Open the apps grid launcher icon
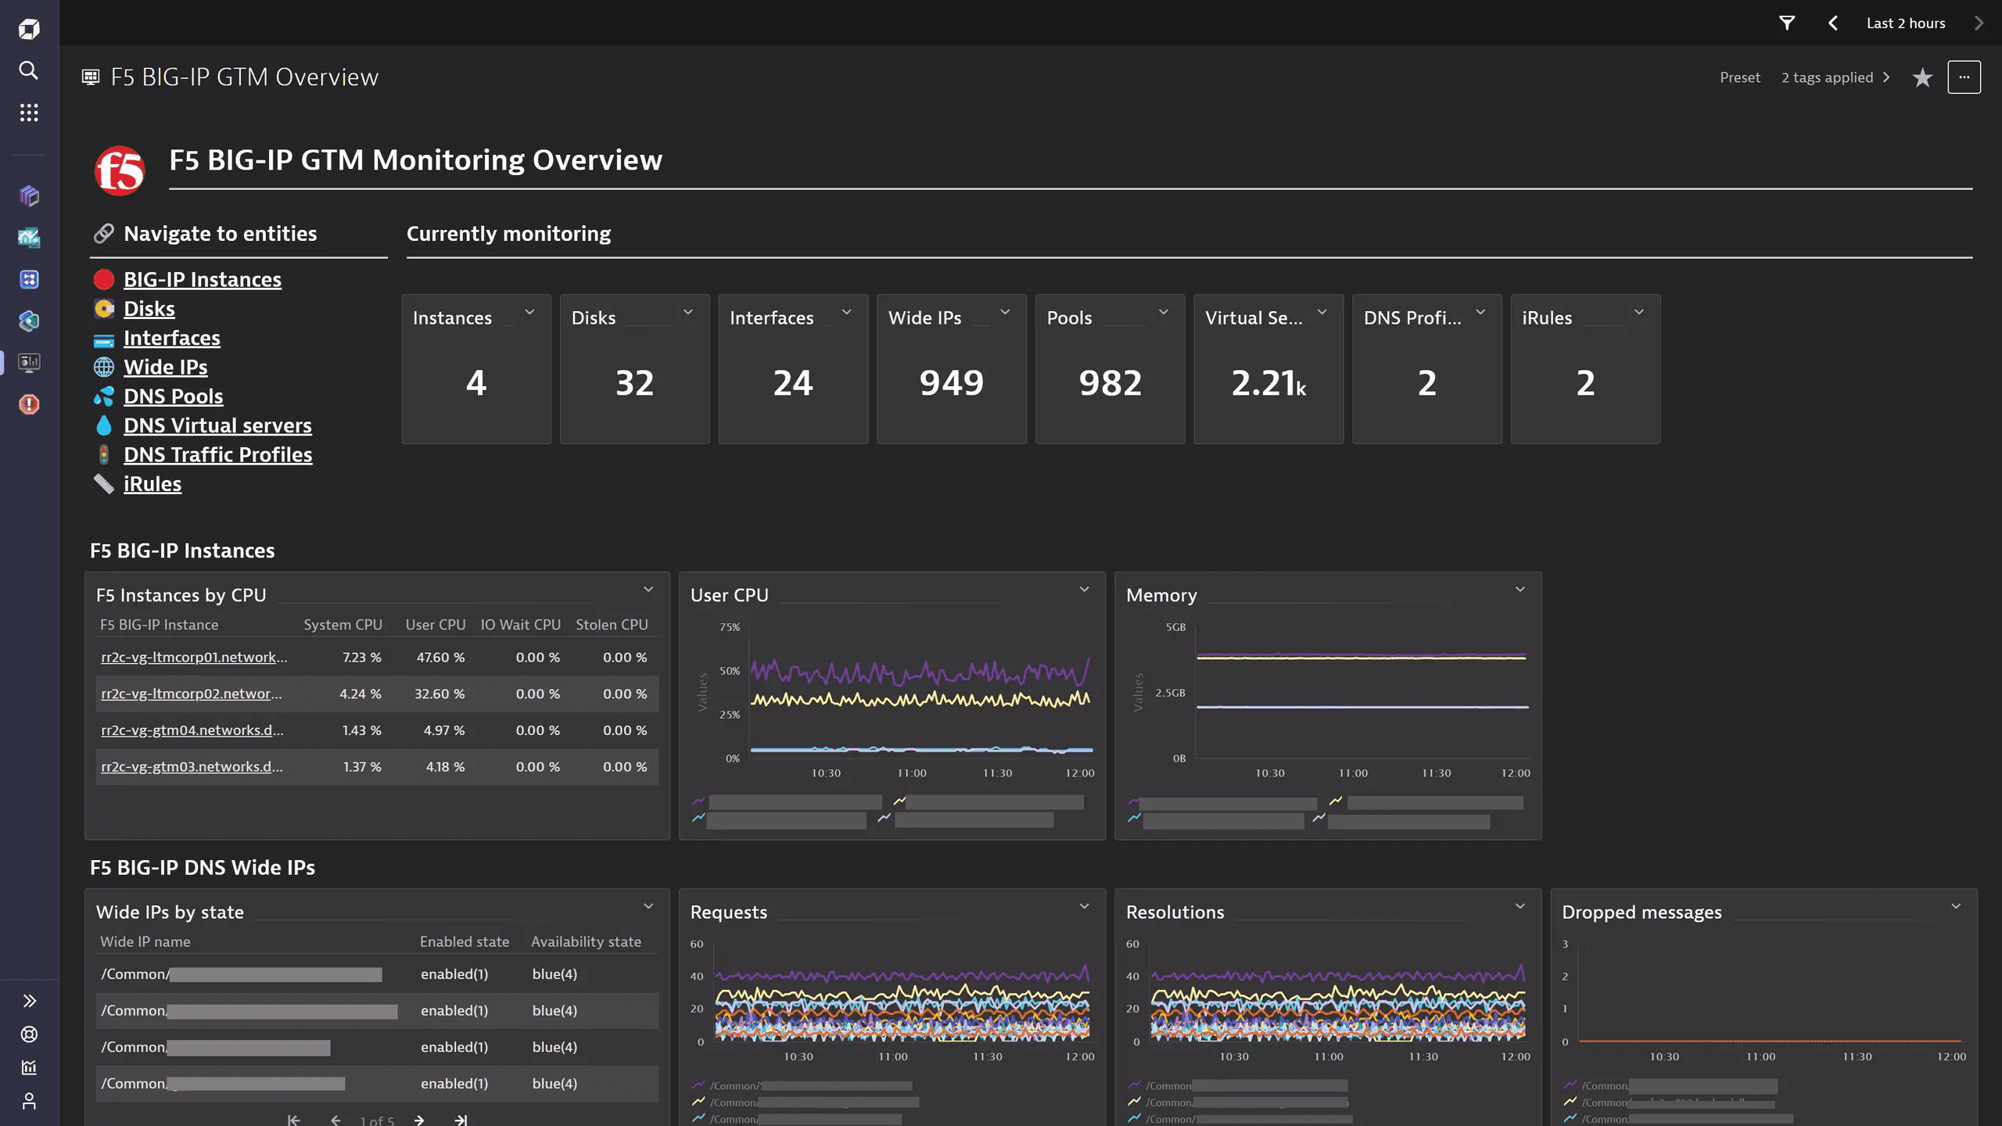Viewport: 2002px width, 1126px height. pos(29,113)
